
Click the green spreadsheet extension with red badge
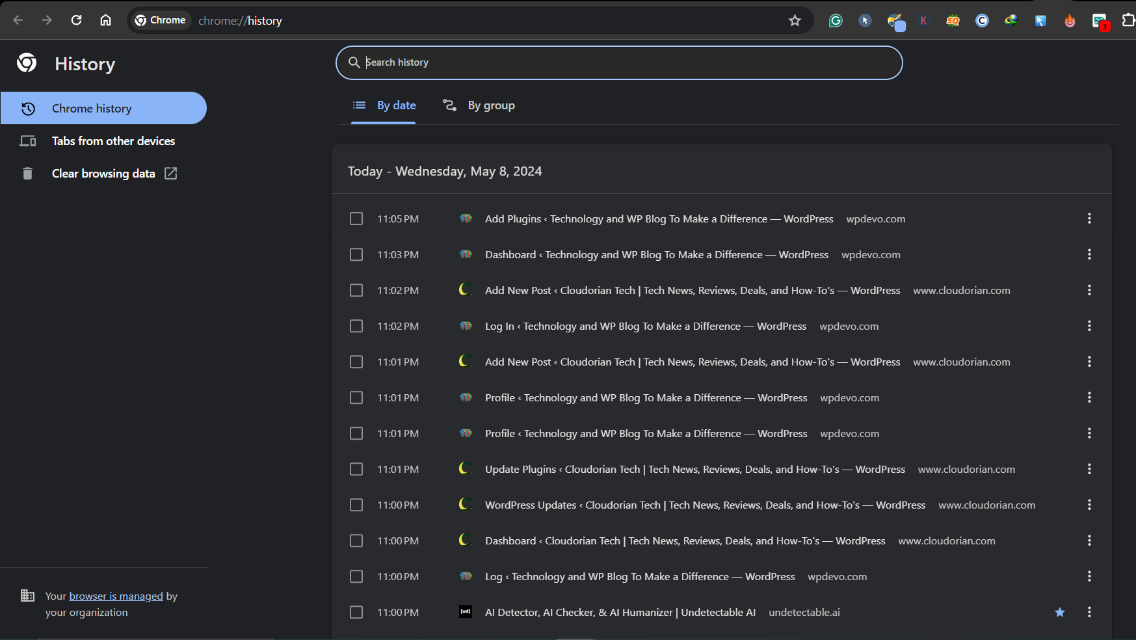click(1100, 21)
